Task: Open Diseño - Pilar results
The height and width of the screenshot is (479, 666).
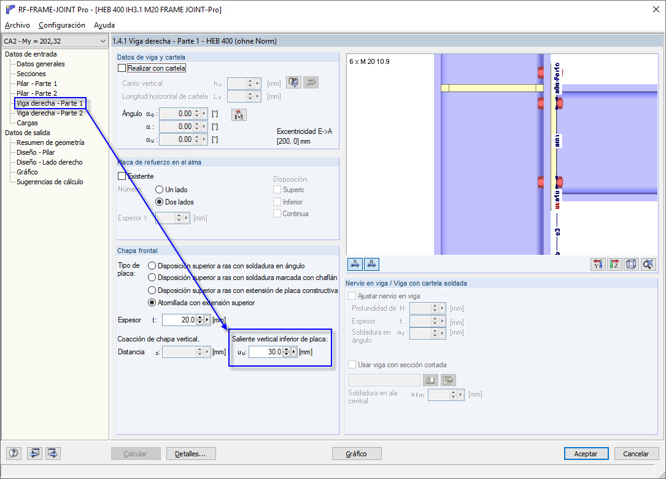Action: (36, 152)
